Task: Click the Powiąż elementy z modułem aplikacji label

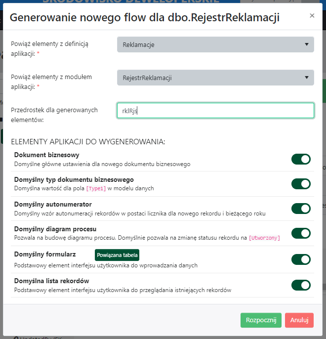Action: point(51,82)
